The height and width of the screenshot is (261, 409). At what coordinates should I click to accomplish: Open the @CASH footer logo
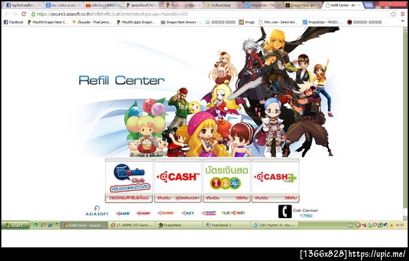[x=143, y=213]
